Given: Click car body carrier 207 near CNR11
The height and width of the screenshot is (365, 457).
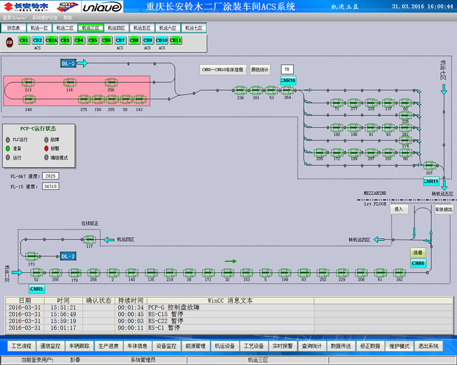Looking at the screenshot, I should tap(429, 165).
